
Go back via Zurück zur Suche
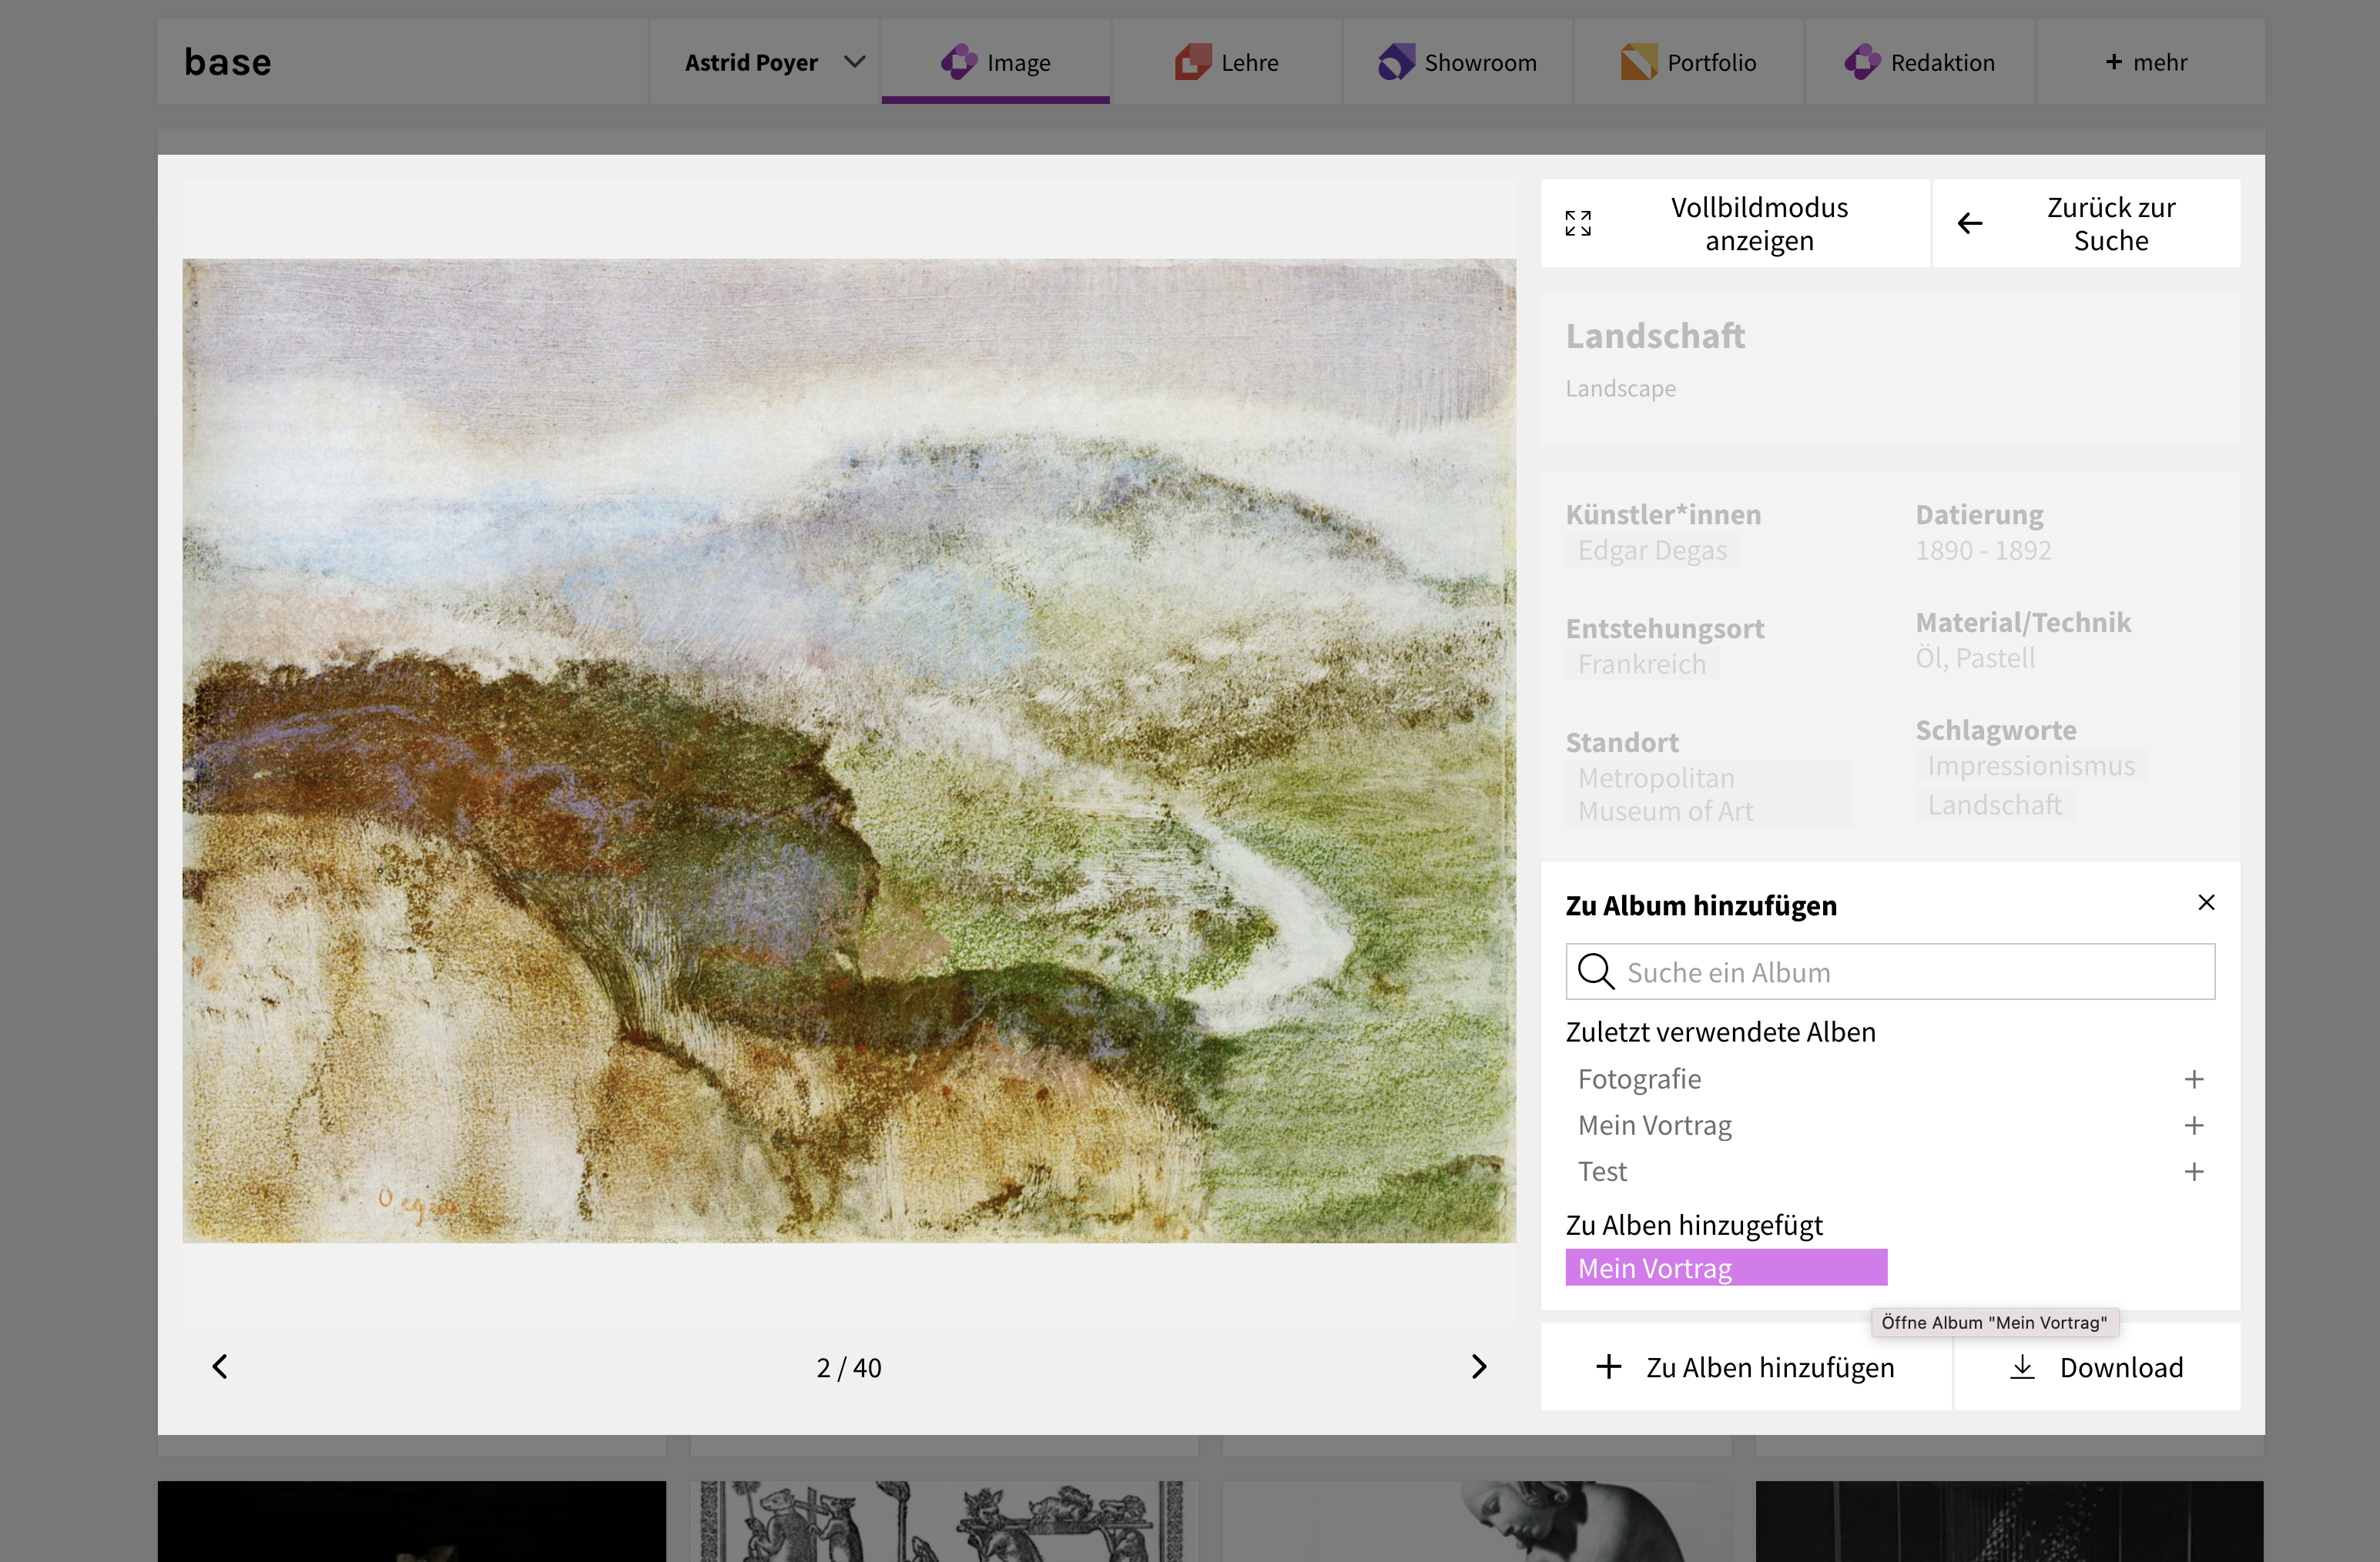pos(2087,222)
